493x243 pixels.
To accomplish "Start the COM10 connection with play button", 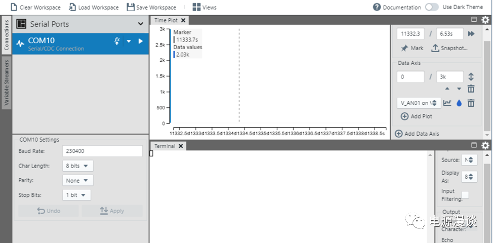I will click(141, 41).
